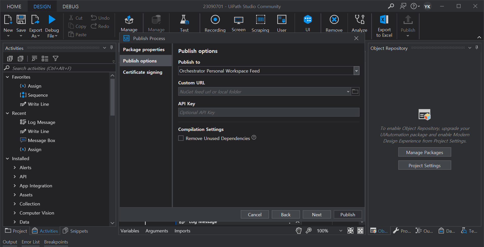Click Remove Unused icon

[x=334, y=20]
